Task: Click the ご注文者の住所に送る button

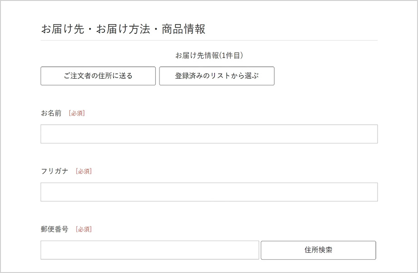Action: pyautogui.click(x=98, y=76)
